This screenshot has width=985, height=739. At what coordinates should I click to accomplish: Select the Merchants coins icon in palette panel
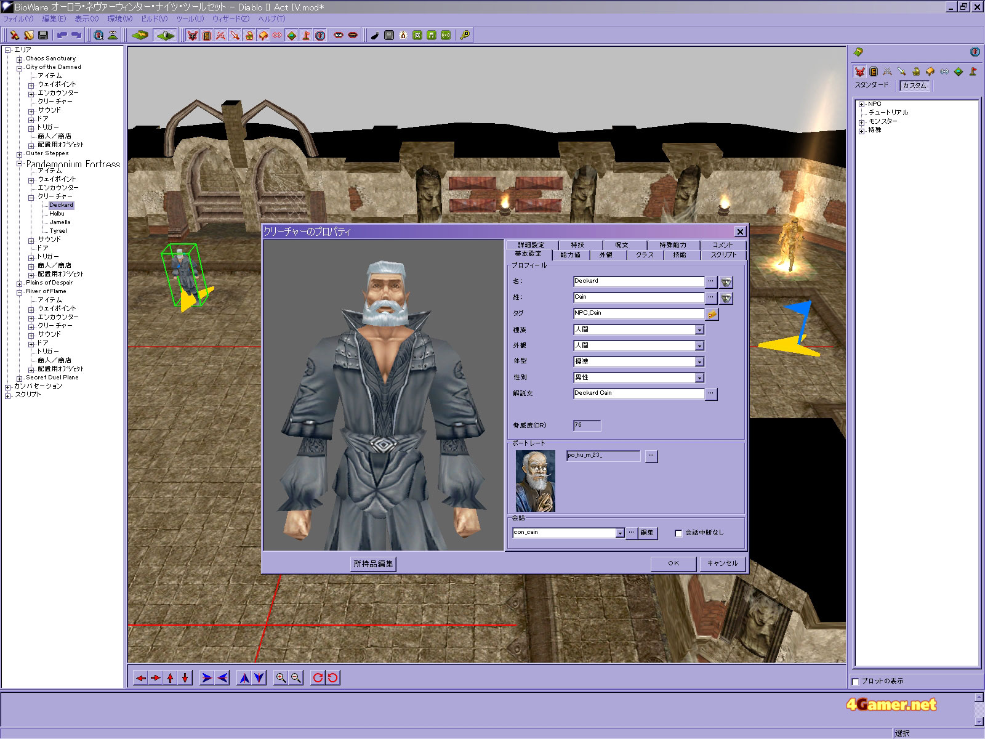(916, 71)
